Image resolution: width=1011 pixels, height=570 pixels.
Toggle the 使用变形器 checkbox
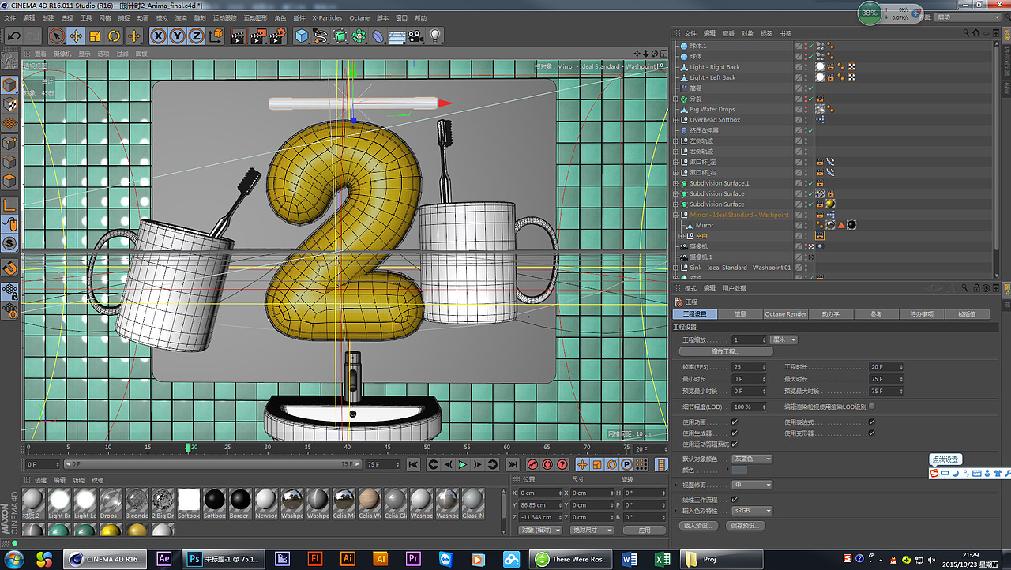coord(872,433)
